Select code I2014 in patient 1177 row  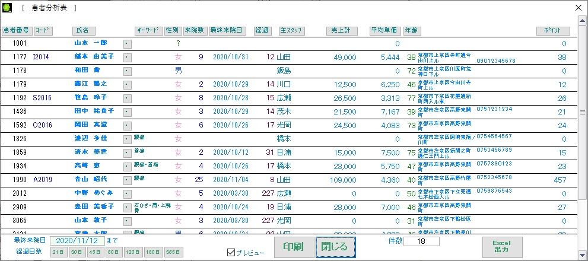tap(41, 57)
